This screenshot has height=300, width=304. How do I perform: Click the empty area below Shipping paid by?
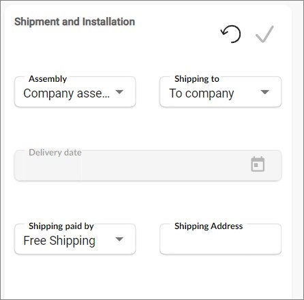(75, 276)
